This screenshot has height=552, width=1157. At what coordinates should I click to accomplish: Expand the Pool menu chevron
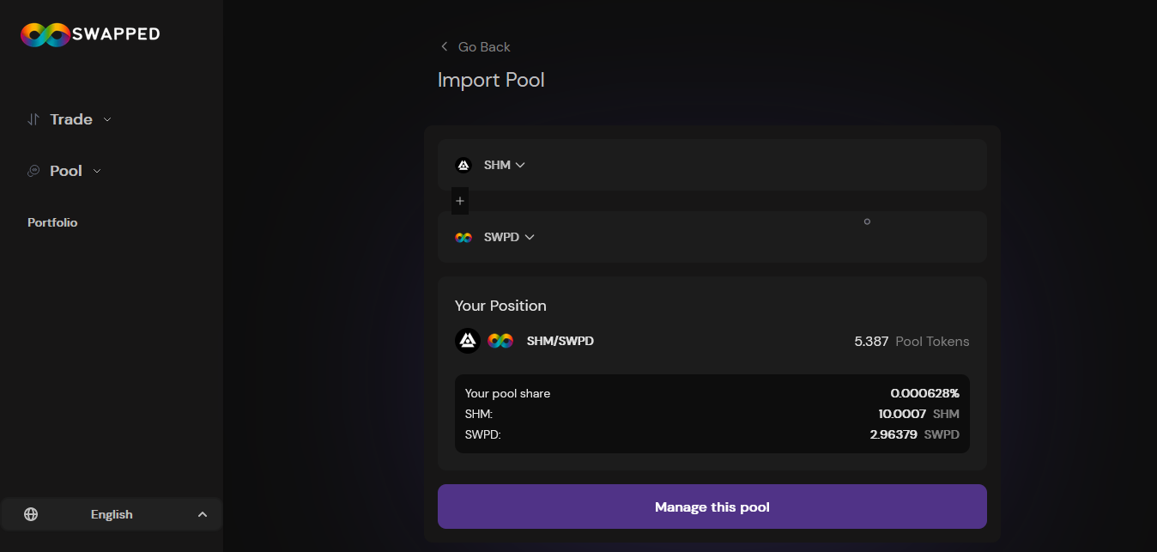(97, 171)
